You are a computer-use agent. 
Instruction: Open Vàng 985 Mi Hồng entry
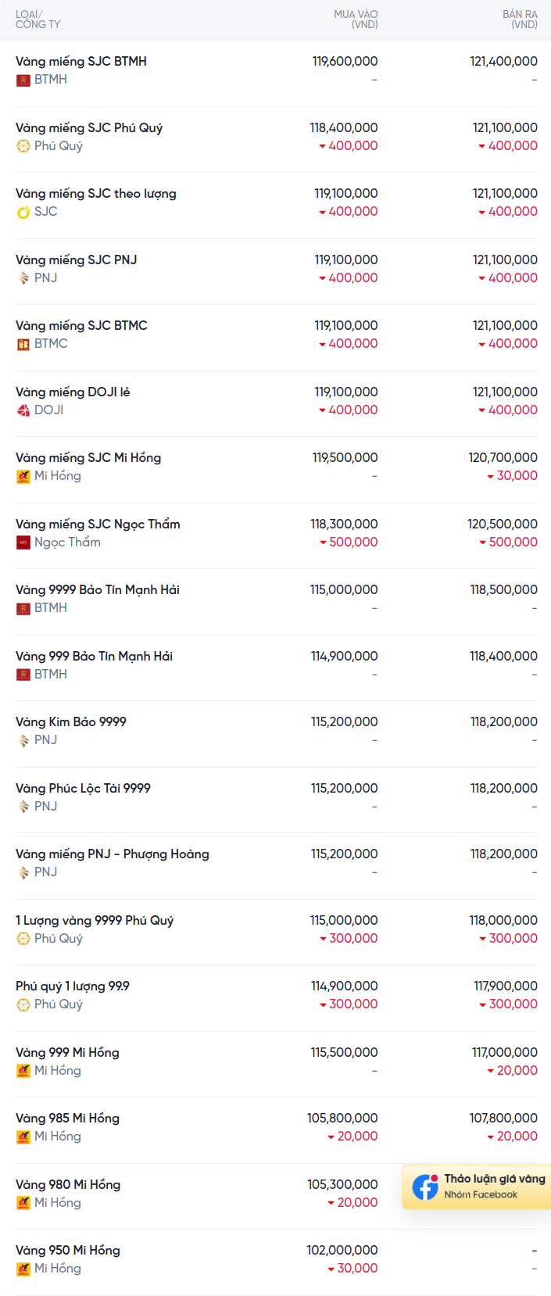tap(275, 1130)
